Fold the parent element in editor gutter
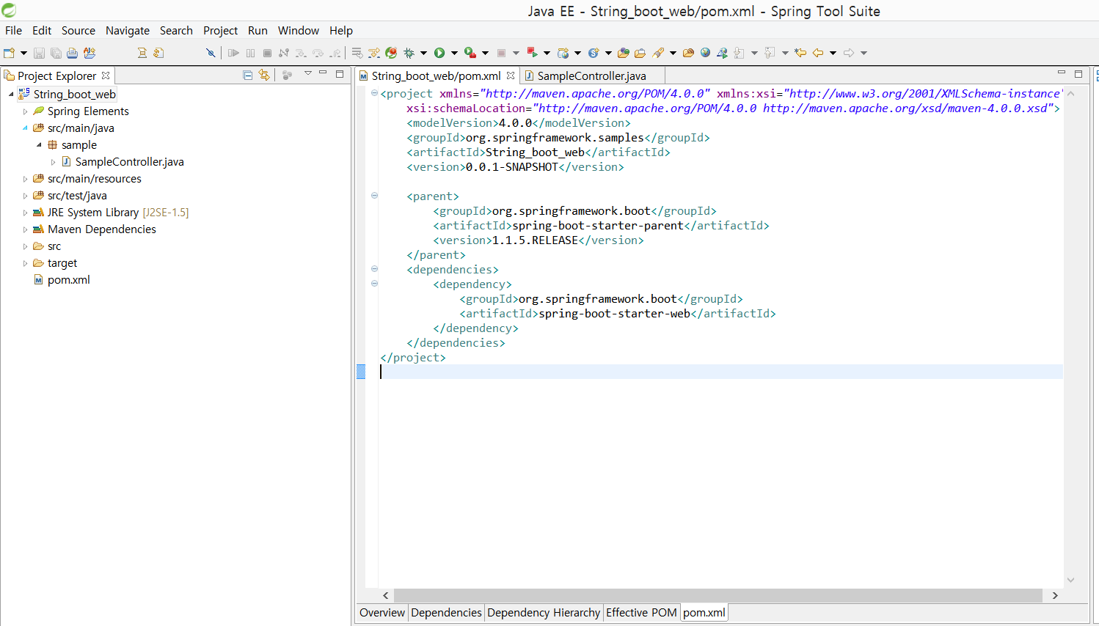 pyautogui.click(x=374, y=196)
